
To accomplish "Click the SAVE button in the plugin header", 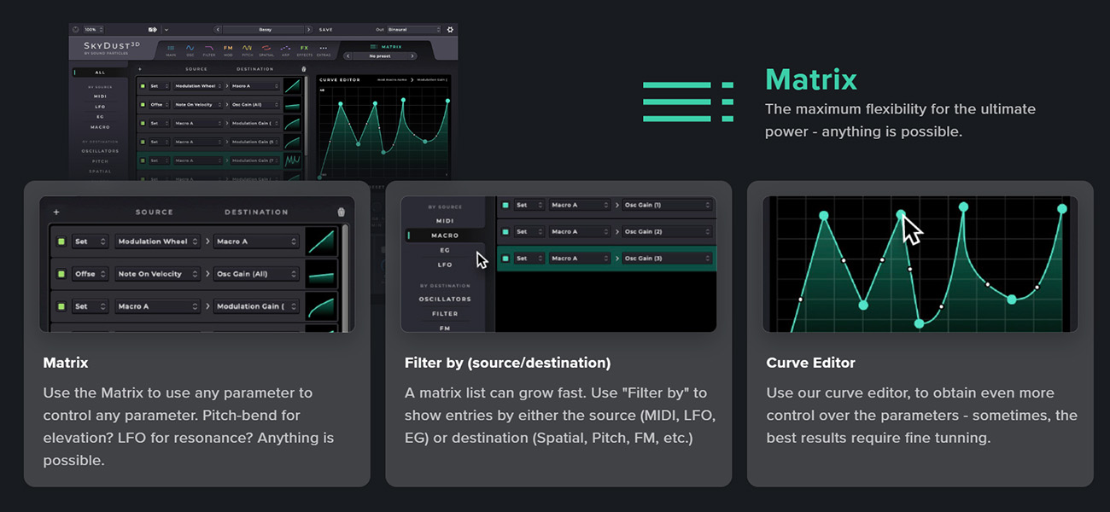I will point(325,30).
